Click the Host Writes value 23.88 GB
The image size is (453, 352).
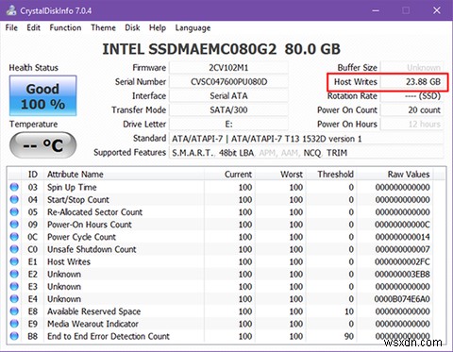[412, 82]
